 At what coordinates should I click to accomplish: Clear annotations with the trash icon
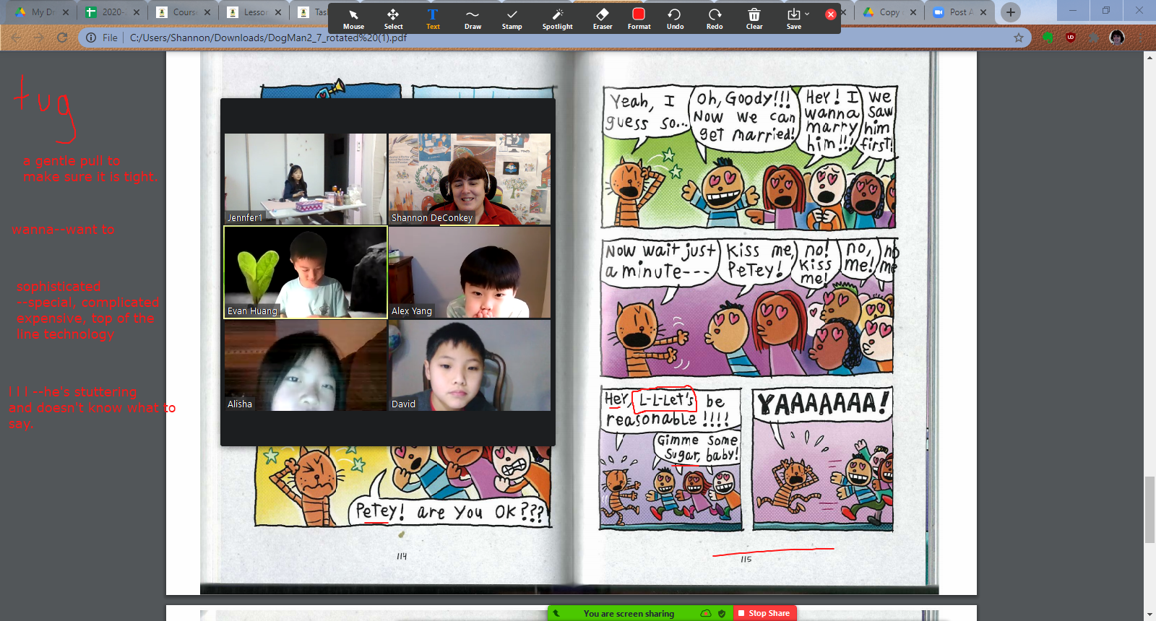(754, 19)
